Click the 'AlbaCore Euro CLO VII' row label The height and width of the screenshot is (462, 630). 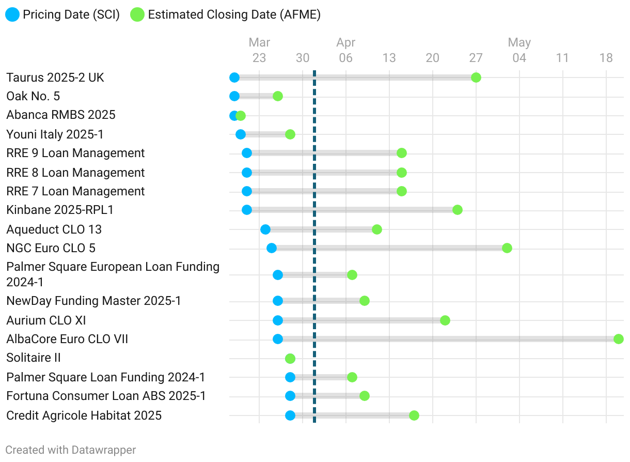tap(67, 339)
